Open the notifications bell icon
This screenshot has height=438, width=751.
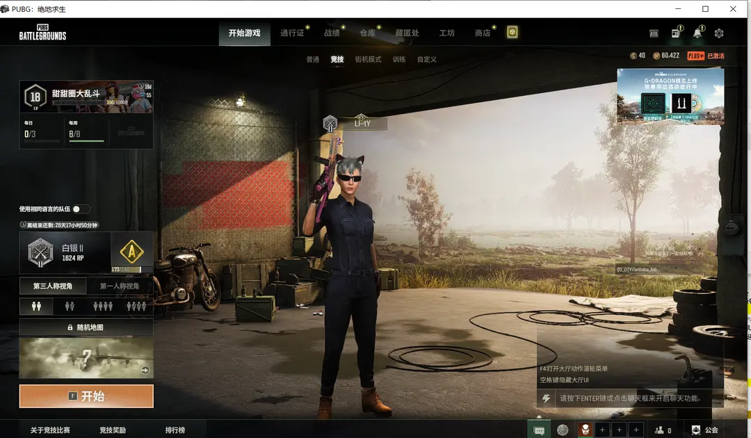(x=697, y=33)
